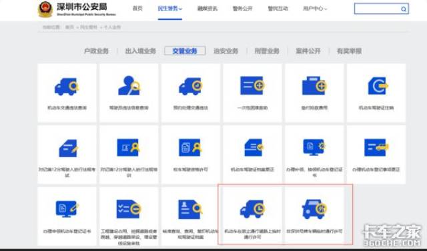Go to 首页 in the top navigation
This screenshot has width=427, height=251.
(137, 9)
